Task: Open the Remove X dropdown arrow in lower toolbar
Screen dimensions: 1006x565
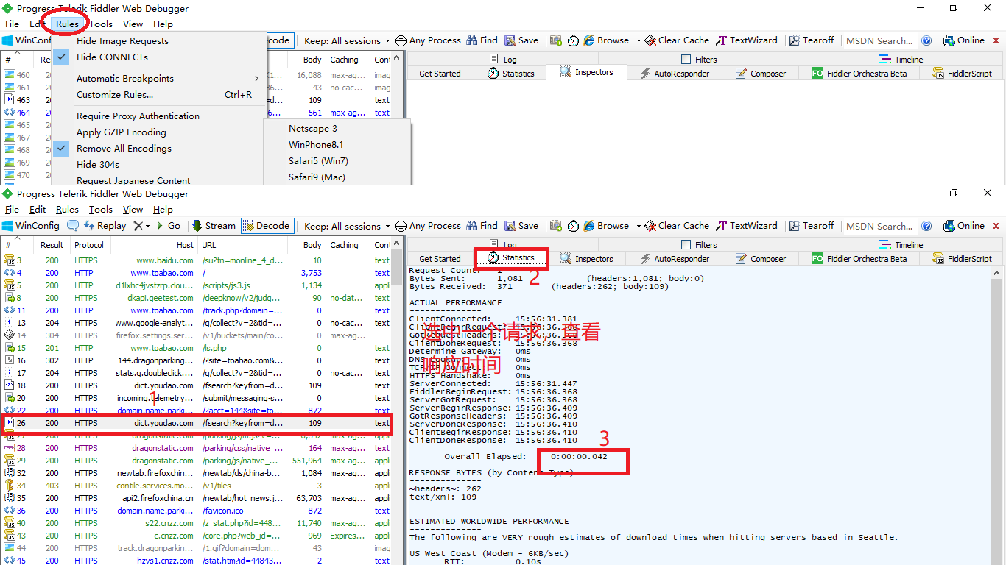Action: (x=147, y=226)
